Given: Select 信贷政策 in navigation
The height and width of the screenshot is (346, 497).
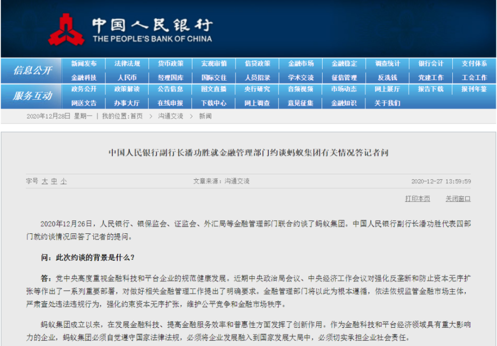Looking at the screenshot, I should point(257,64).
